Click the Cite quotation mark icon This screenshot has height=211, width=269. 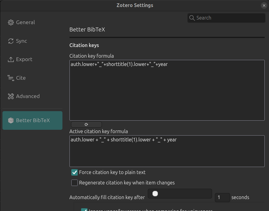(11, 78)
